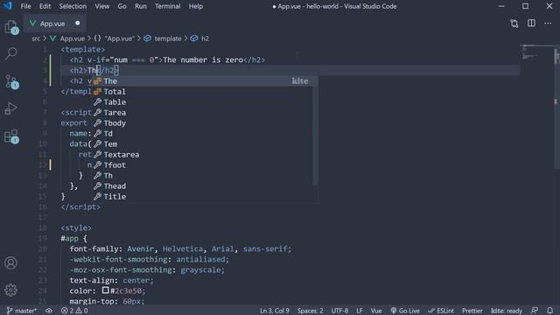Viewport: 560px width, 315px height.
Task: Click the 'text-align: center;' code line
Action: click(111, 280)
